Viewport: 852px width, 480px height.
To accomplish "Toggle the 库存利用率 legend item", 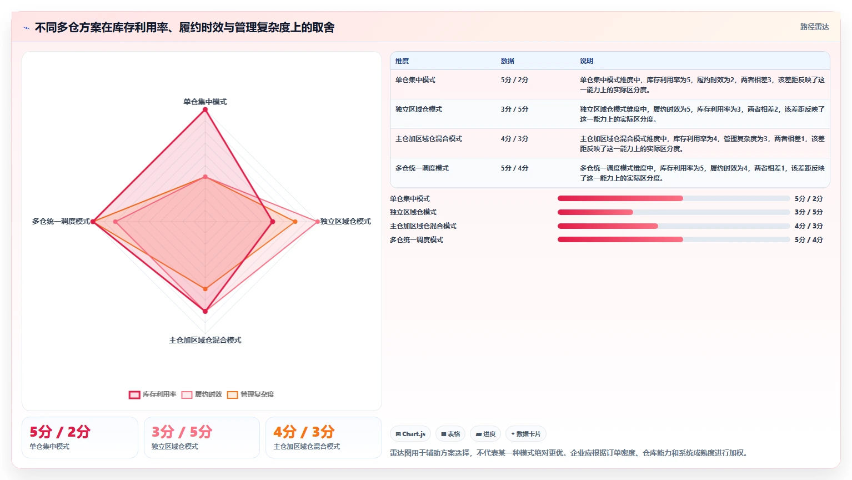I will pos(153,394).
